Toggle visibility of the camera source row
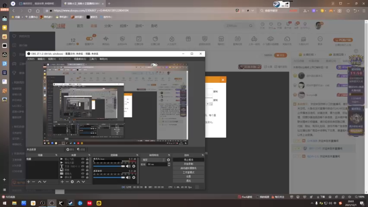This screenshot has width=368, height=207. click(83, 174)
